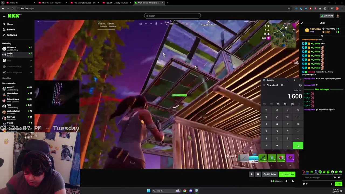This screenshot has height=194, width=345.
Task: Open the Chrome extensions puzzle icon
Action: click(325, 8)
